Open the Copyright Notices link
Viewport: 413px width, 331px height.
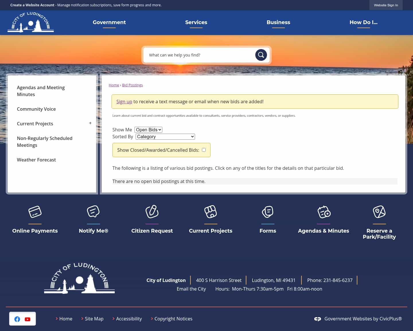tap(173, 319)
